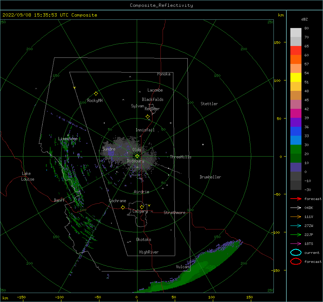Image resolution: width=323 pixels, height=302 pixels.
Task: Click the red forecast arrow legend icon
Action: 296,199
